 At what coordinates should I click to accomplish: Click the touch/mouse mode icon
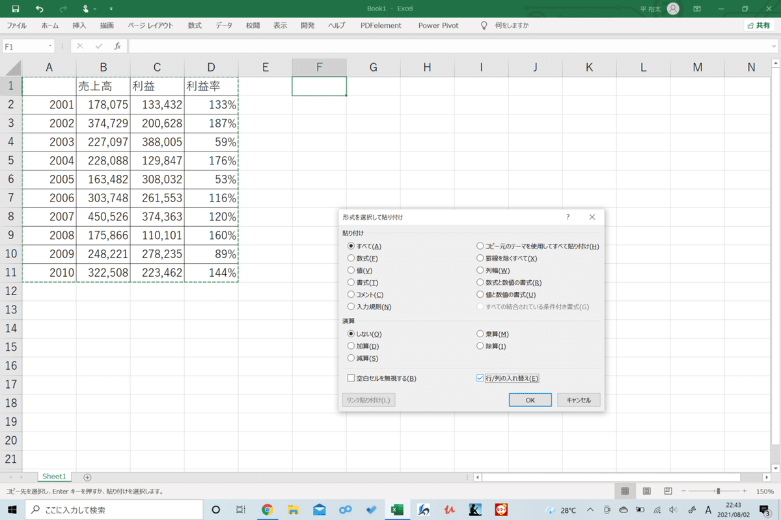click(85, 8)
